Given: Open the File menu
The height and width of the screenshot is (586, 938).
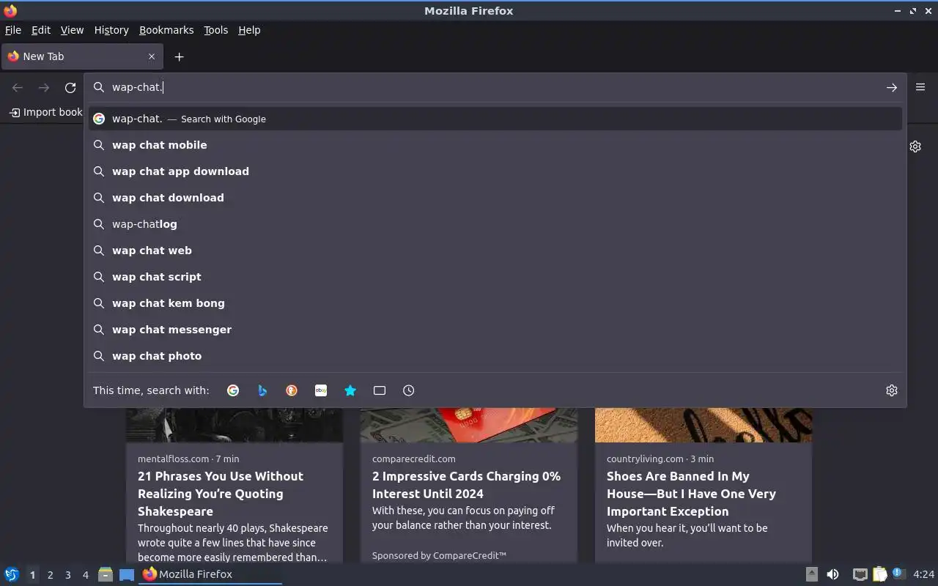Looking at the screenshot, I should click(13, 30).
